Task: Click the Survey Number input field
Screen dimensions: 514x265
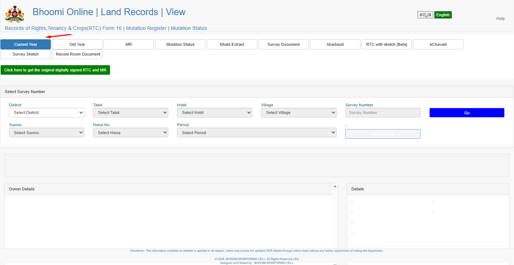Action: (383, 113)
